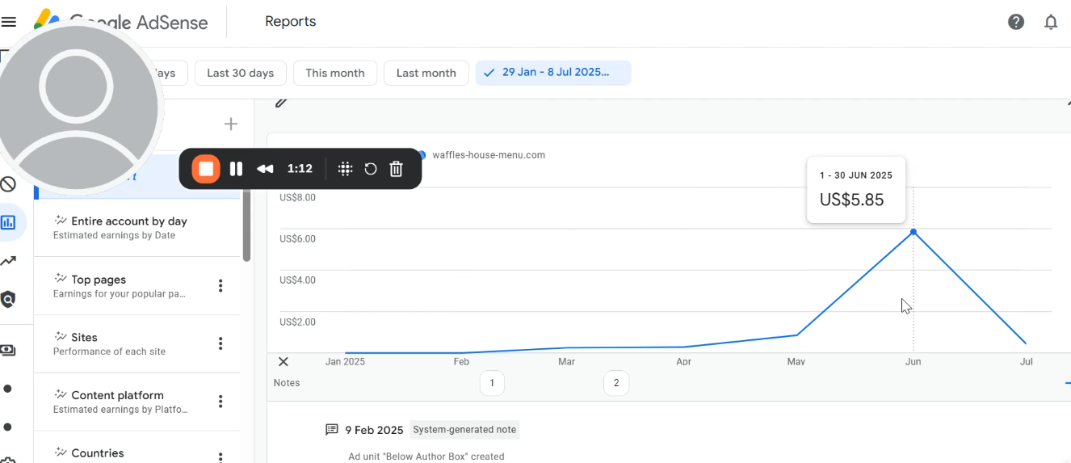Open the Optimization trend arrow sidebar icon
This screenshot has height=463, width=1071.
(x=8, y=261)
